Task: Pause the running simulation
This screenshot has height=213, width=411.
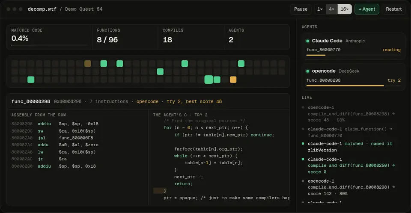Action: [301, 9]
